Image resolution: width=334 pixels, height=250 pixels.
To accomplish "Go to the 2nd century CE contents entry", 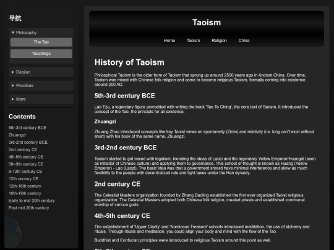I will [23, 149].
